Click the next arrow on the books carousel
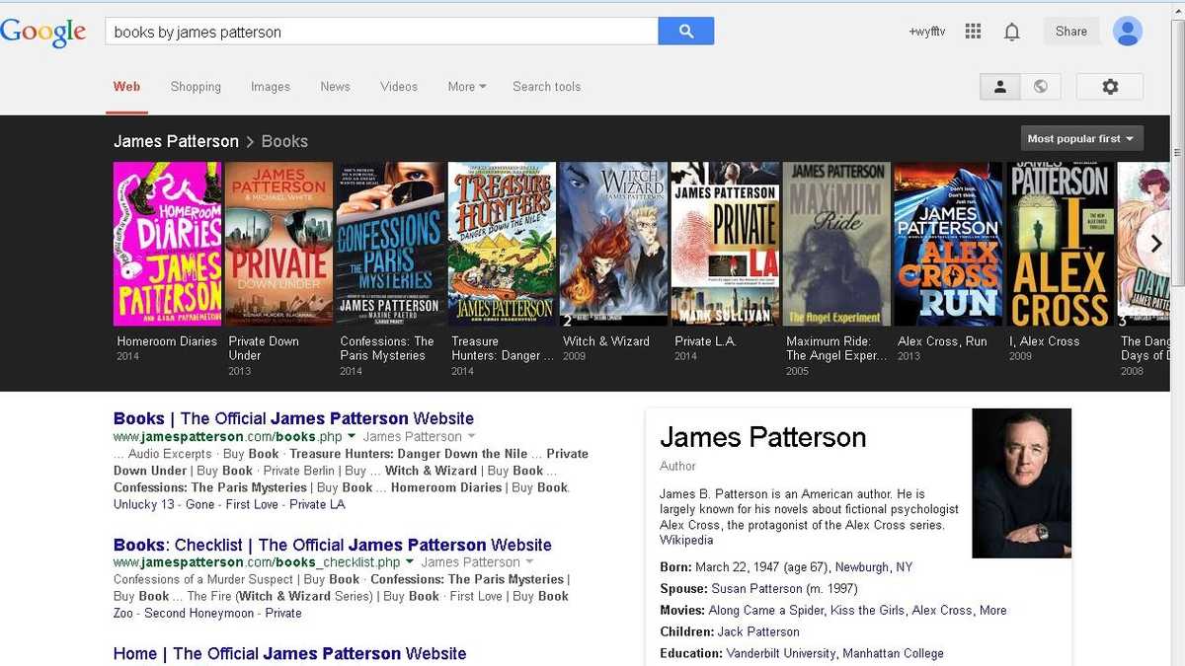This screenshot has width=1185, height=666. tap(1155, 243)
